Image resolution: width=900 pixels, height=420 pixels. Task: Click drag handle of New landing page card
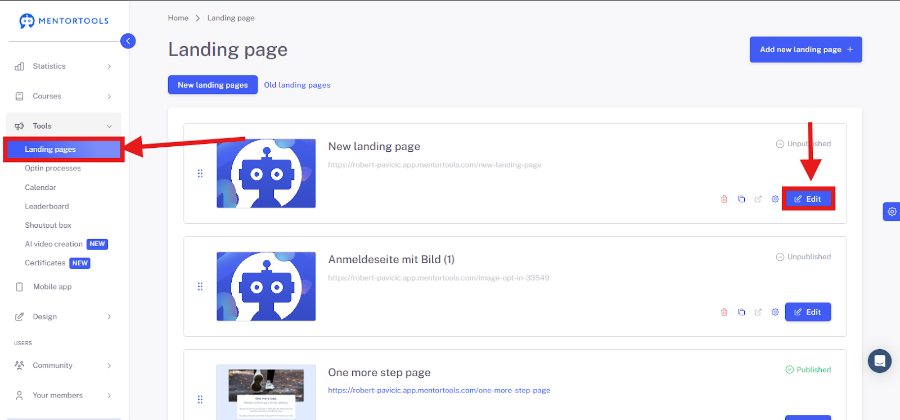(x=200, y=174)
